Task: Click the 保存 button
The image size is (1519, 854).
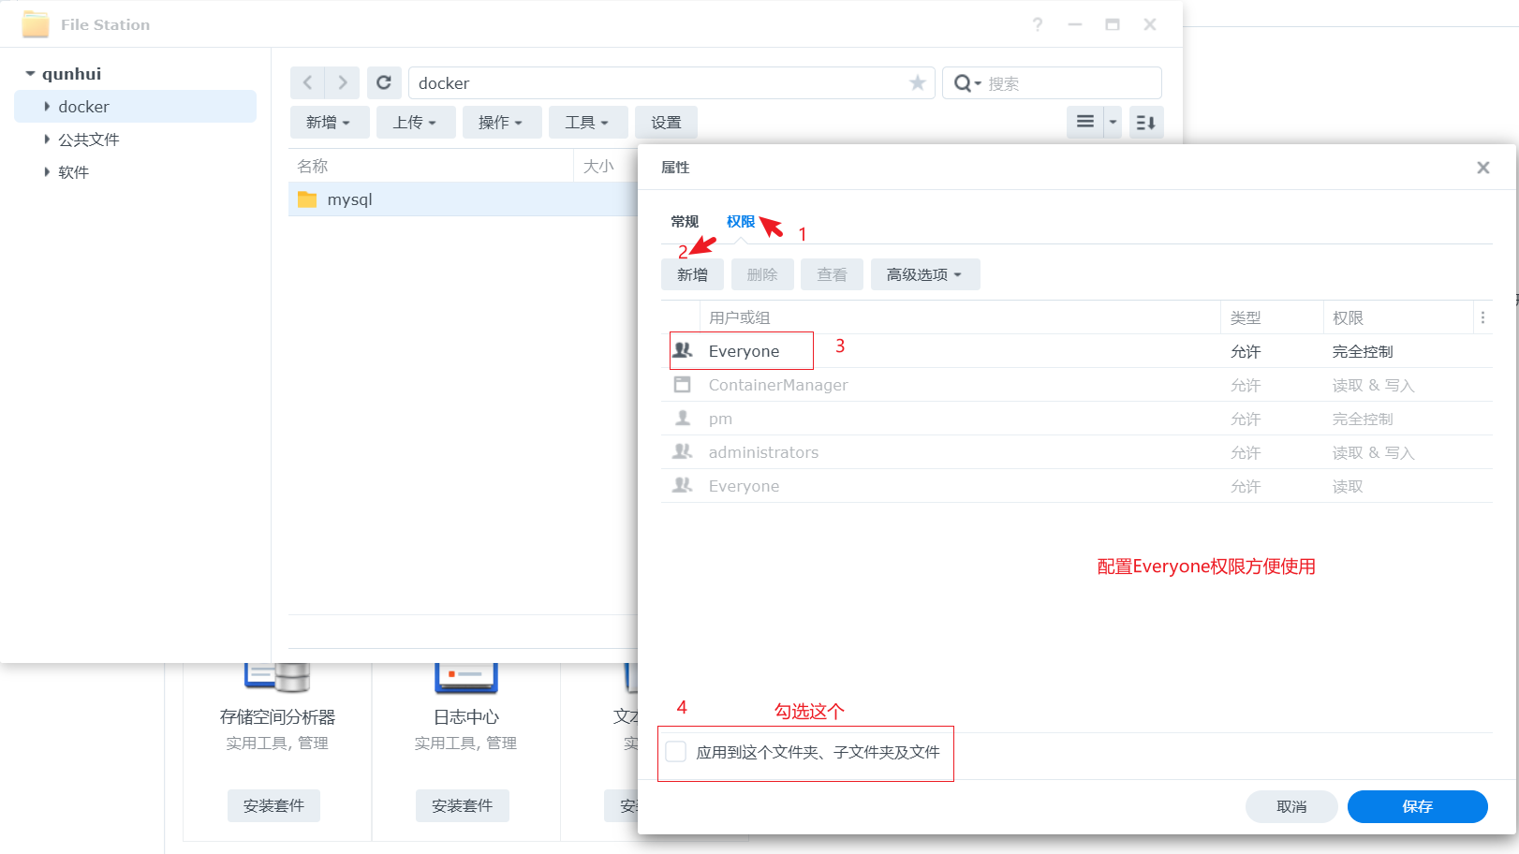Action: coord(1417,806)
